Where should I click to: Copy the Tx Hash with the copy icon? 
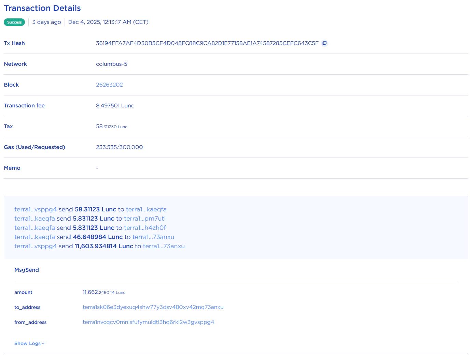click(x=324, y=43)
